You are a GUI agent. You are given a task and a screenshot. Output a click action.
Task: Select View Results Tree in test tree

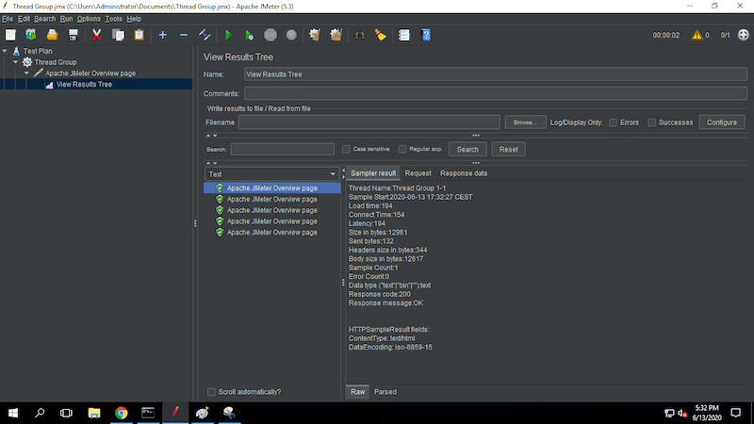coord(84,84)
